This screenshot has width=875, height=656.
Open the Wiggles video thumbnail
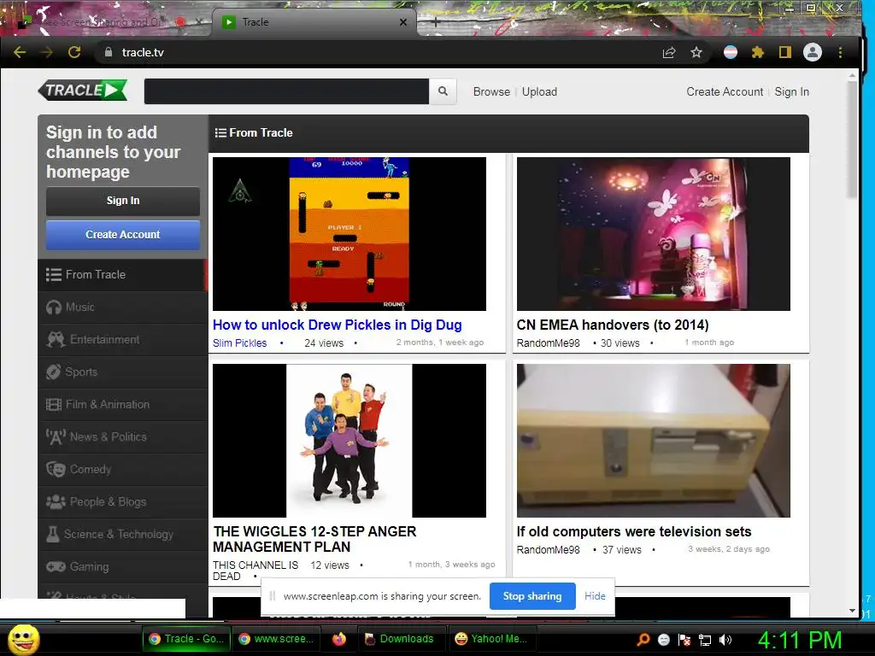click(349, 441)
